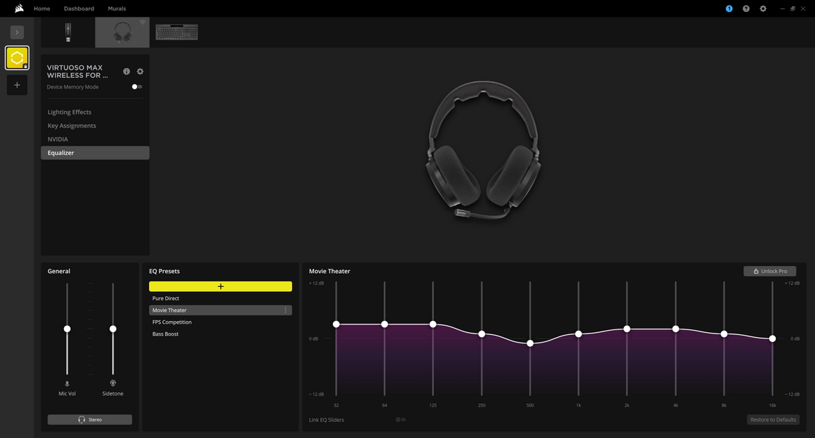Select the headset device thumbnail
Screen dimensions: 815x438
point(122,32)
